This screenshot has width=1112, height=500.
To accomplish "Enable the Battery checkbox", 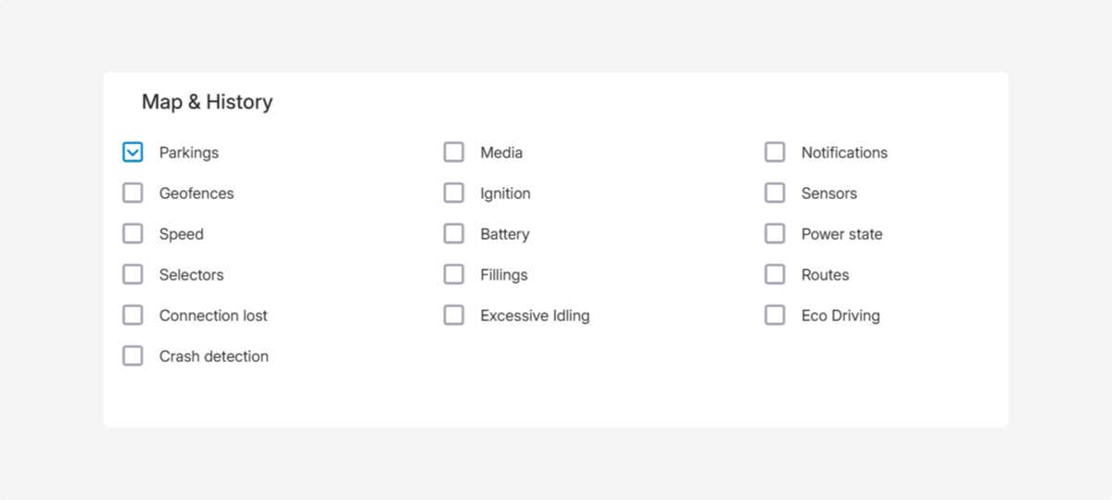I will tap(453, 233).
